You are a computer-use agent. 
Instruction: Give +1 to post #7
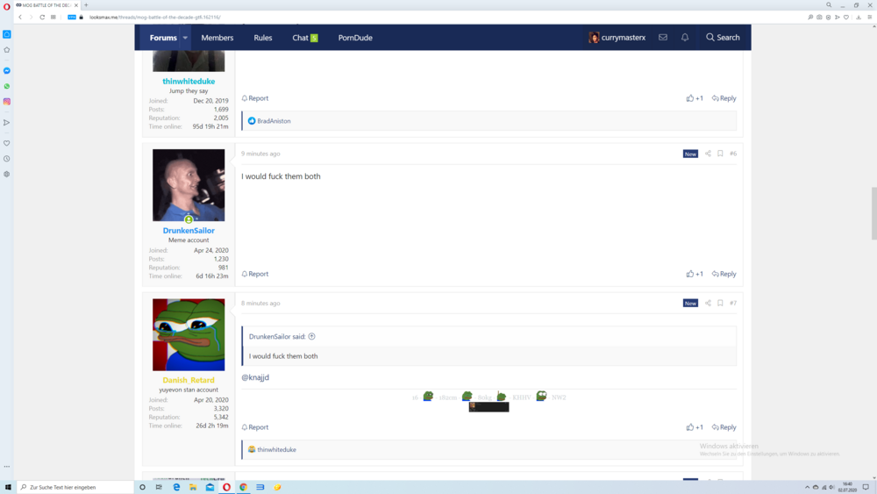(695, 427)
